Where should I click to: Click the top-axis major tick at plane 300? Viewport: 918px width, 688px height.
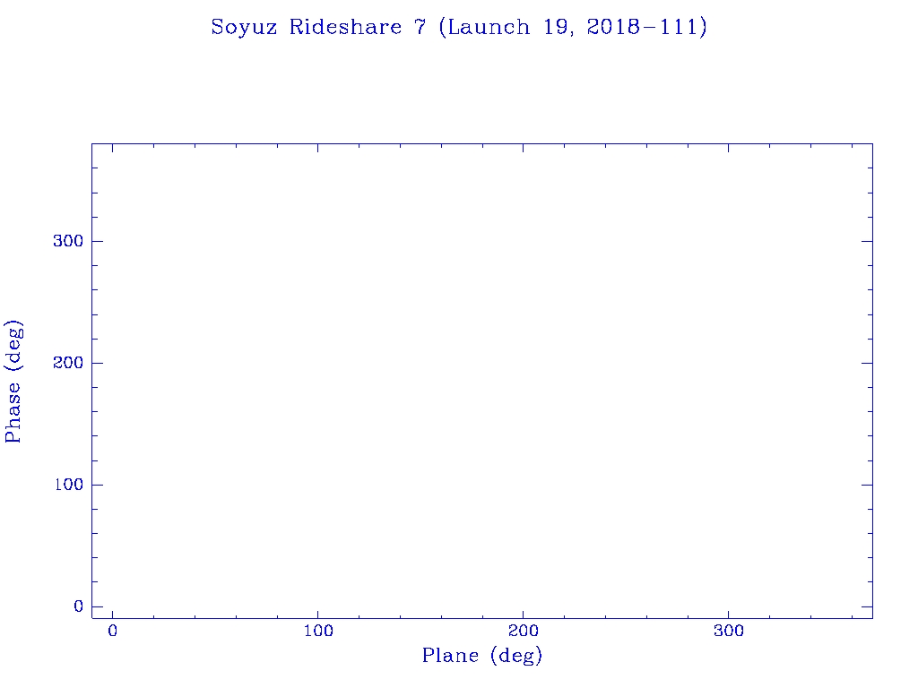[x=728, y=149]
